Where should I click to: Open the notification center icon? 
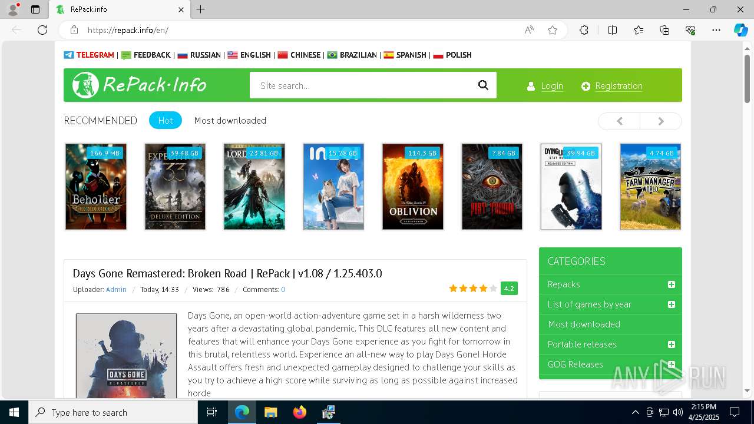pyautogui.click(x=735, y=412)
